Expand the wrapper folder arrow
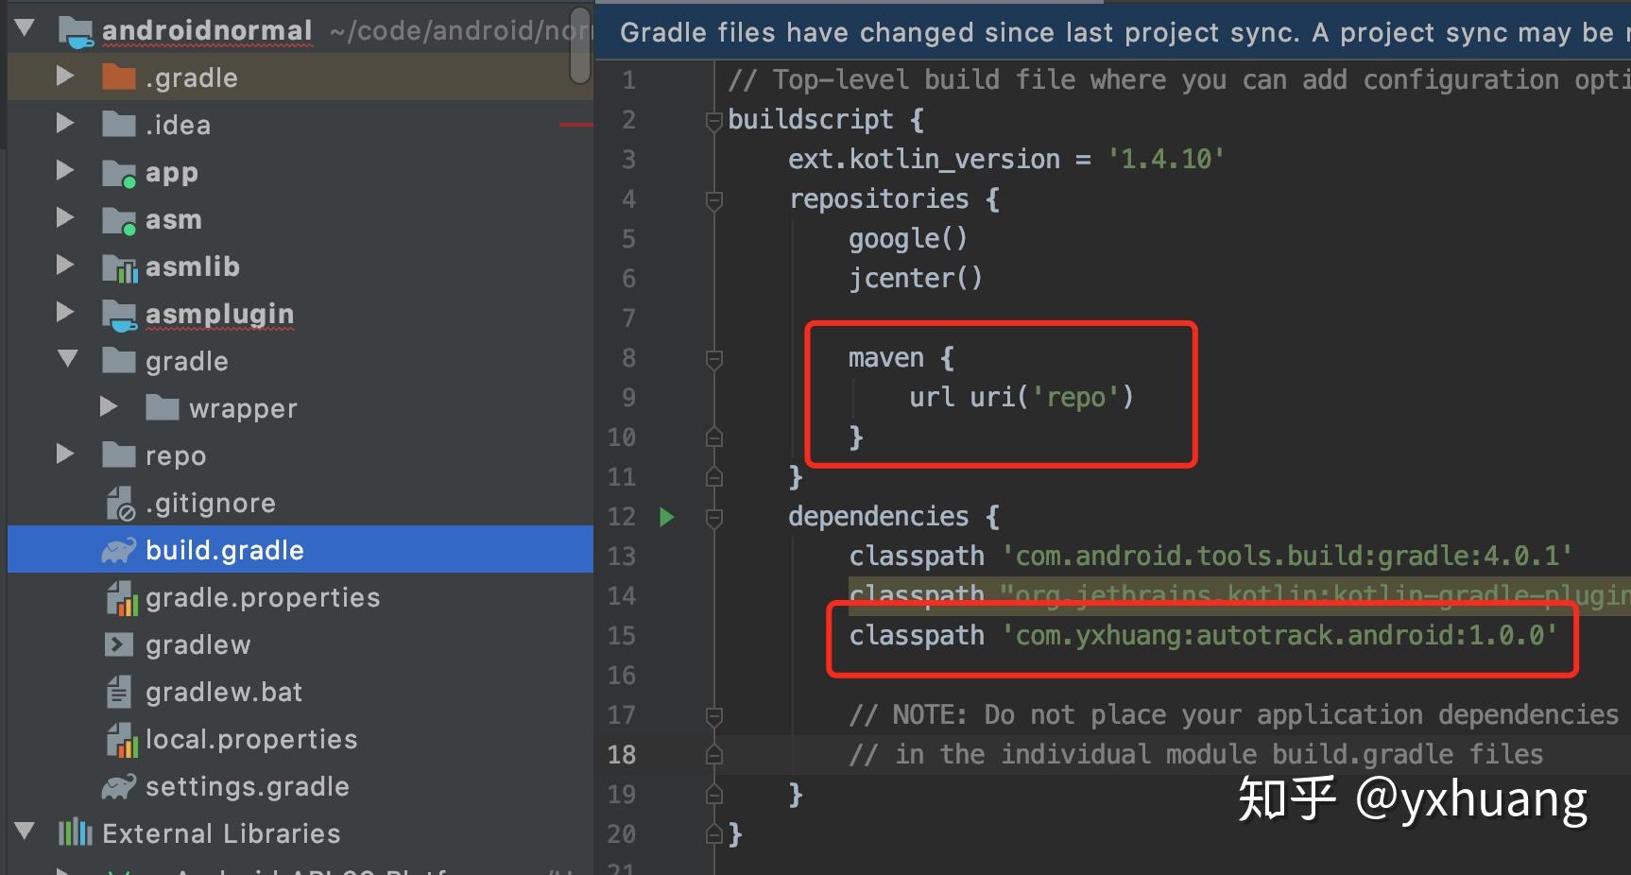 pyautogui.click(x=109, y=406)
